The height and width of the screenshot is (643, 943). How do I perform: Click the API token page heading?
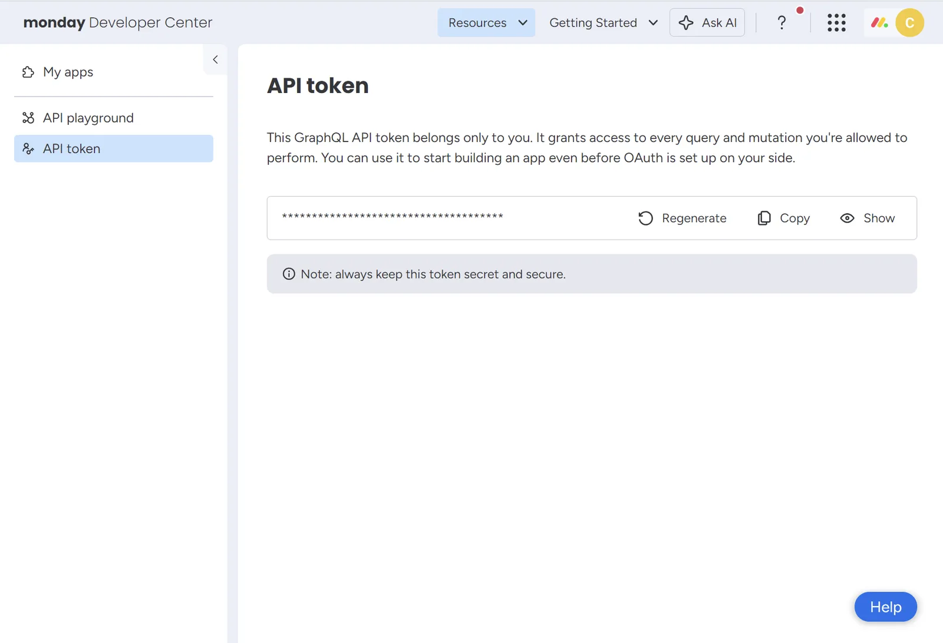[318, 85]
